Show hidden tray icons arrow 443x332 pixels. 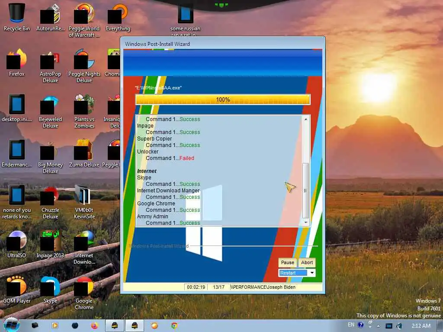click(378, 326)
